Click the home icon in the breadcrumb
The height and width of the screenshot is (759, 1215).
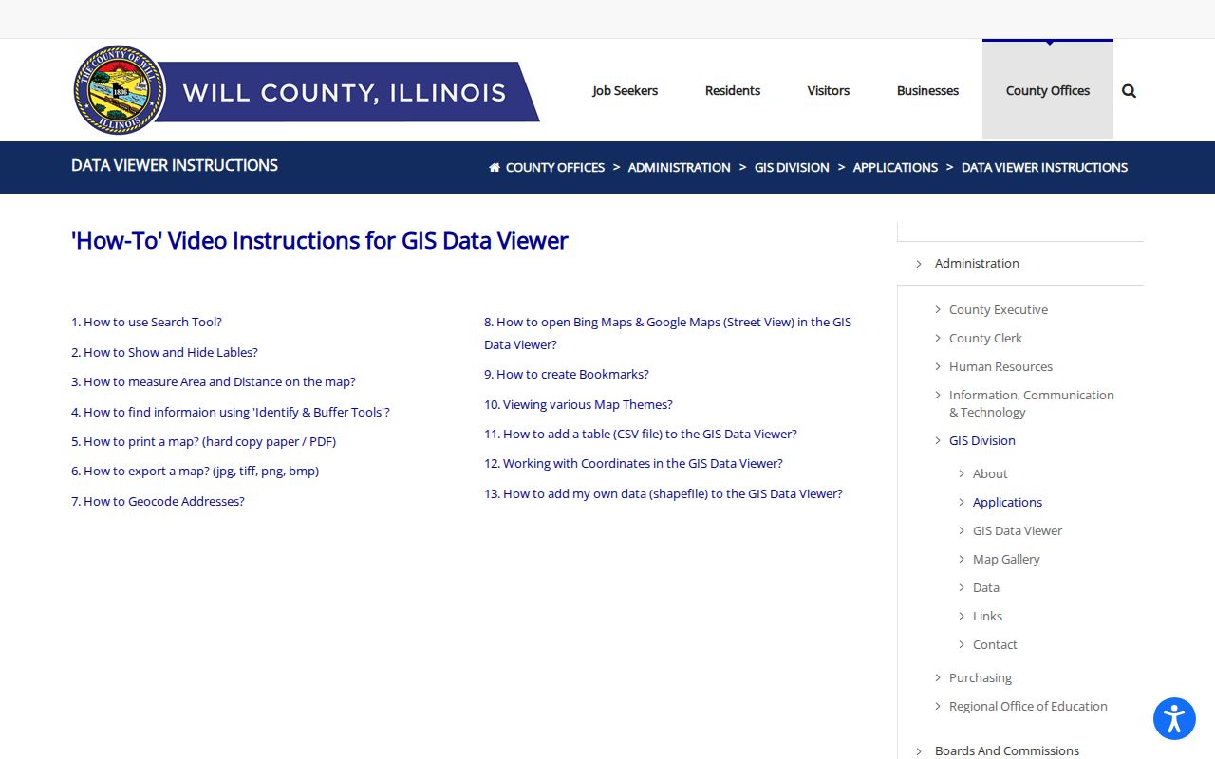495,167
